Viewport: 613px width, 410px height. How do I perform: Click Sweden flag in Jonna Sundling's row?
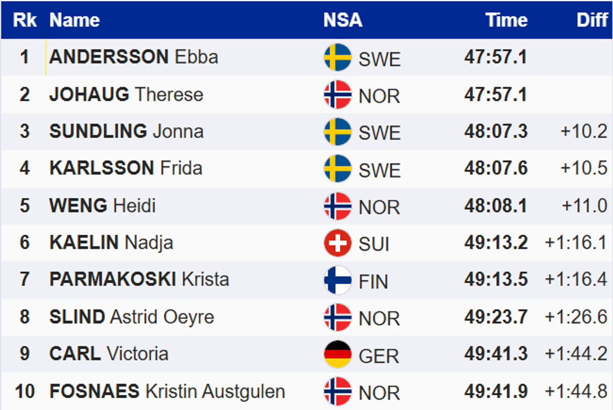(338, 131)
